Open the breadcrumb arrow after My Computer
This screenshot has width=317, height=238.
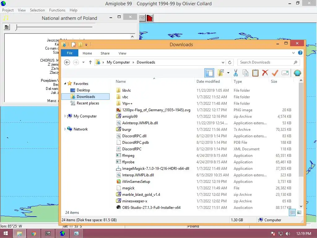coord(133,62)
